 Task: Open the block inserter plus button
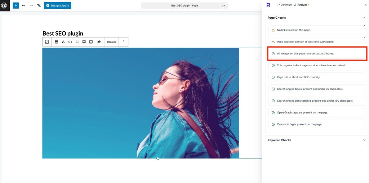[15, 5]
